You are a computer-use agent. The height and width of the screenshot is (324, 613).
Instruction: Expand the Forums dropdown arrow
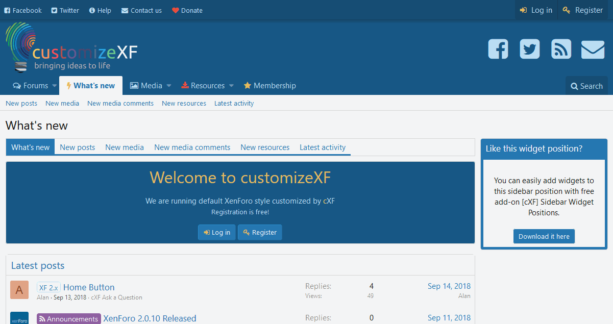pos(55,86)
